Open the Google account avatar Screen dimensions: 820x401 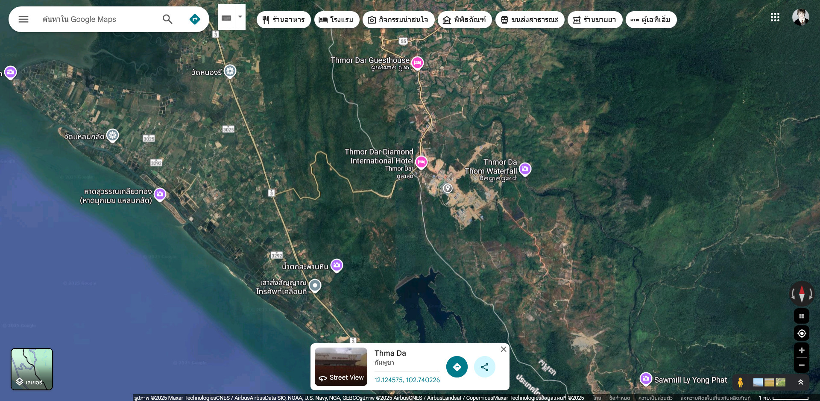(x=801, y=17)
